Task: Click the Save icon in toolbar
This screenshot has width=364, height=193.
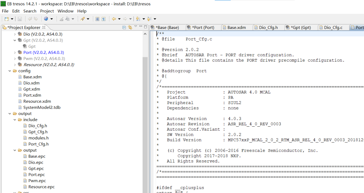Action: click(x=20, y=19)
